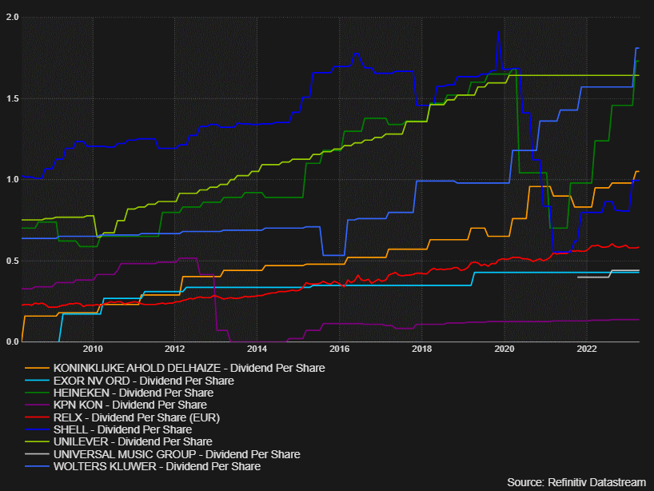The width and height of the screenshot is (654, 491).
Task: Click the Wolters Kluwer legend label
Action: pyautogui.click(x=157, y=466)
